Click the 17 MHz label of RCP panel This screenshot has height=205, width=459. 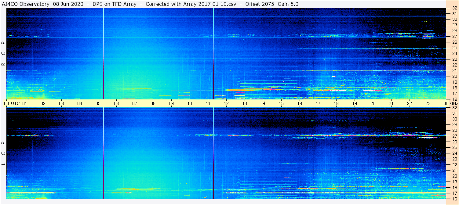(454, 93)
